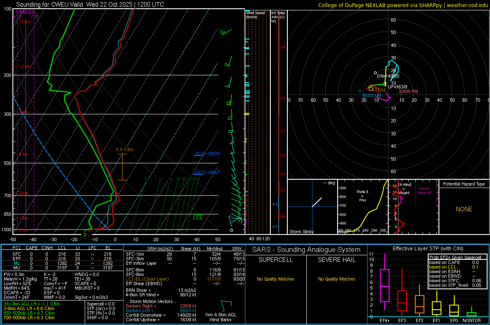
Task: Click the 'SRH (m2/s2)' column header
Action: [x=160, y=249]
